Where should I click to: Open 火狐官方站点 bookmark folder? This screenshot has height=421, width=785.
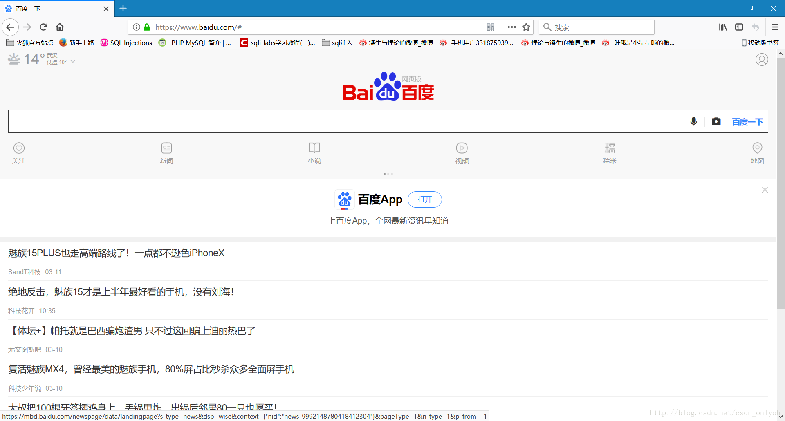pyautogui.click(x=30, y=43)
